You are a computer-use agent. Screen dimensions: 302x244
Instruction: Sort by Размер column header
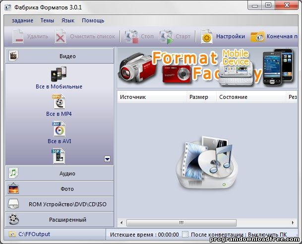coord(201,97)
